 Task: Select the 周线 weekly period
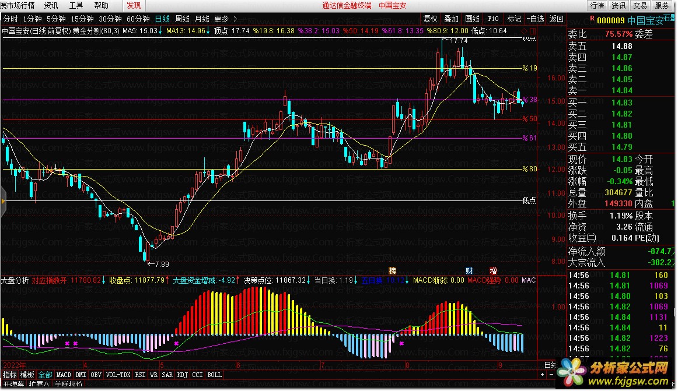[x=182, y=19]
